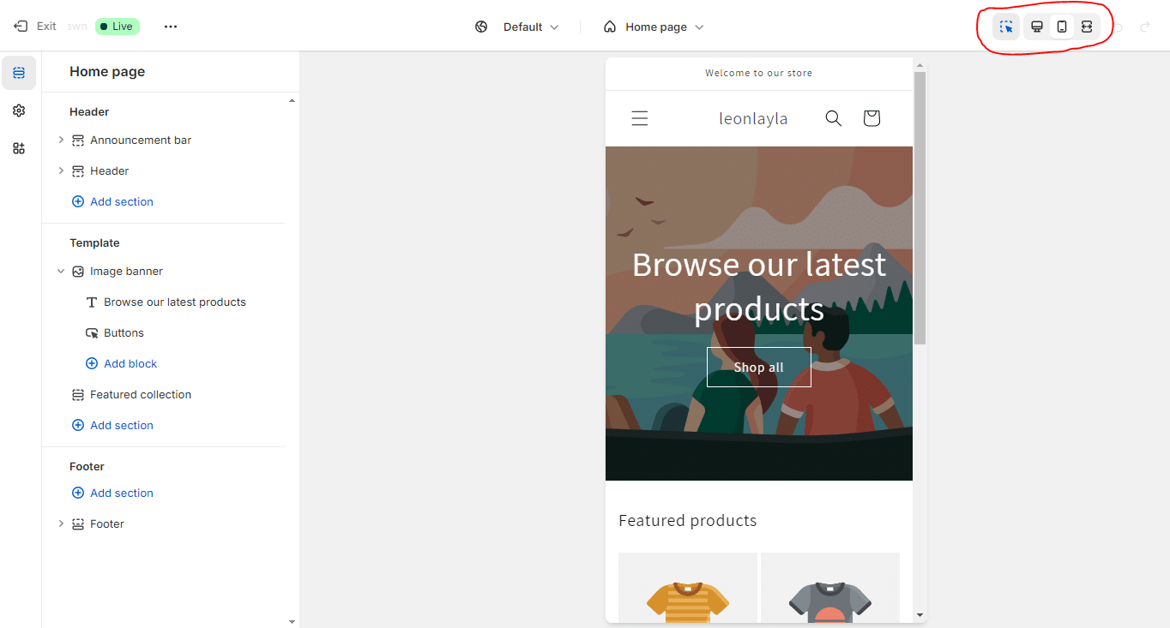Click the search icon in store preview

pos(833,118)
